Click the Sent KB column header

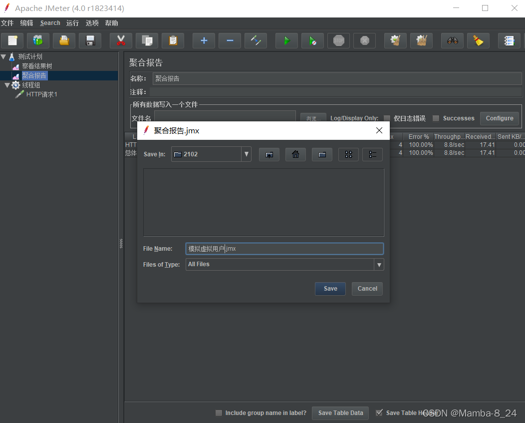tap(511, 137)
